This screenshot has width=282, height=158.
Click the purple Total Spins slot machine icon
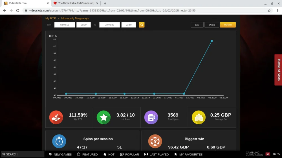tap(151, 117)
